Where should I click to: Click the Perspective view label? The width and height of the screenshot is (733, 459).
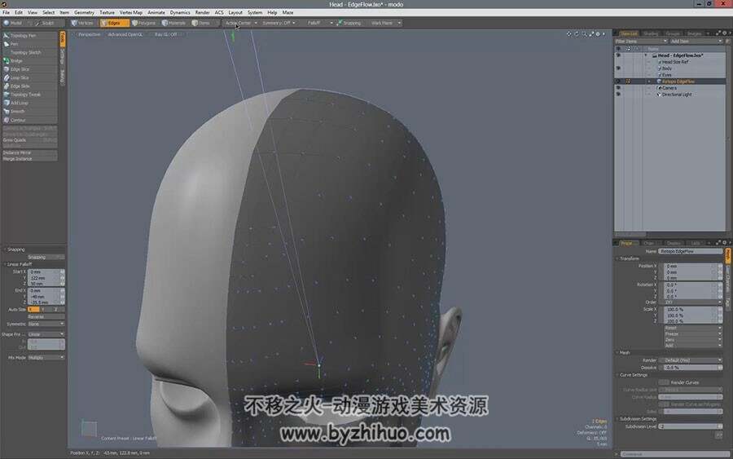click(x=89, y=34)
